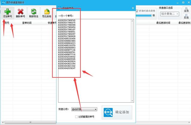
Task: Click the 快递接口选择 group label
Action: point(166,8)
